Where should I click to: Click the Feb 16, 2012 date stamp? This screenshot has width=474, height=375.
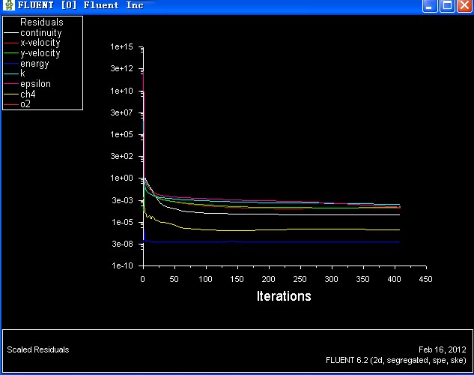[x=442, y=349]
